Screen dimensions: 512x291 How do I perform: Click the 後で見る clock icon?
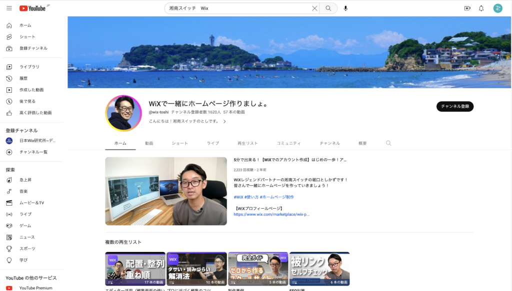click(x=9, y=101)
